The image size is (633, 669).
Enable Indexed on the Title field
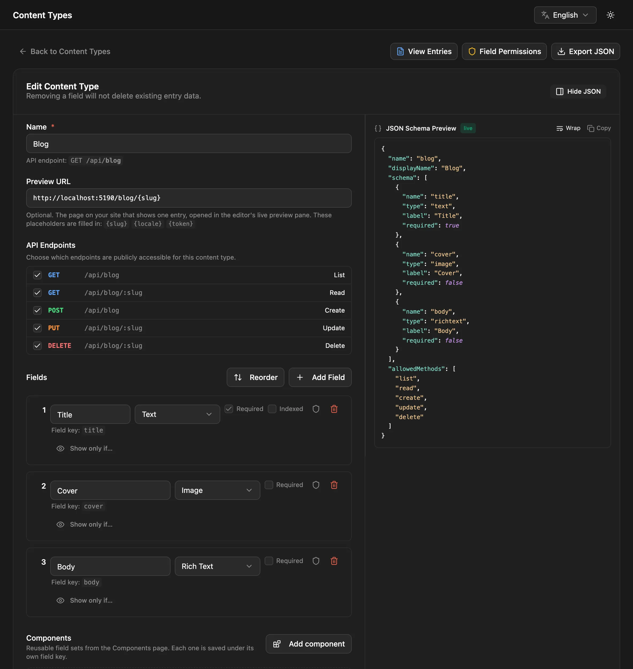coord(272,409)
